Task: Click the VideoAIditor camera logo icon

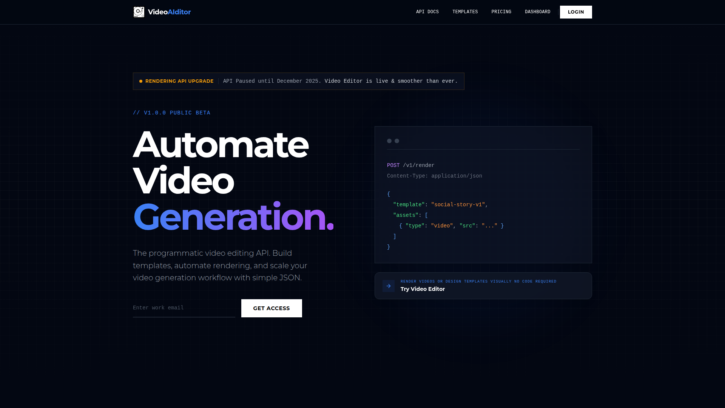Action: (x=139, y=12)
